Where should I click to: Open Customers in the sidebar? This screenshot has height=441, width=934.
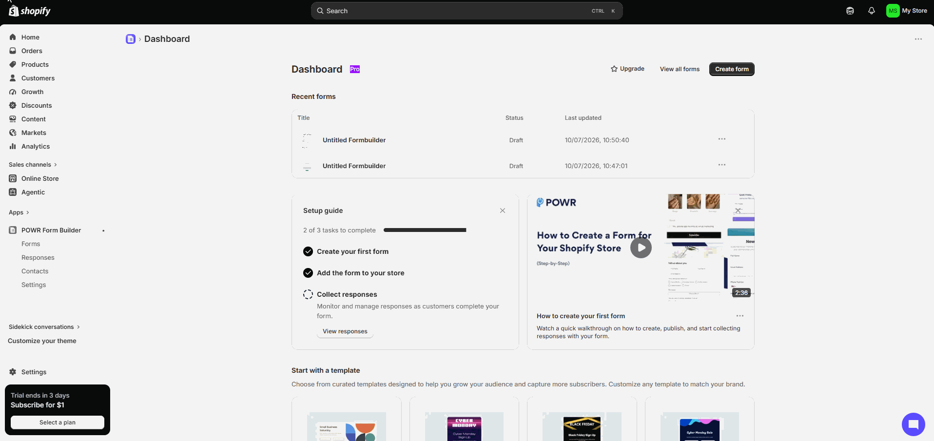pyautogui.click(x=38, y=78)
